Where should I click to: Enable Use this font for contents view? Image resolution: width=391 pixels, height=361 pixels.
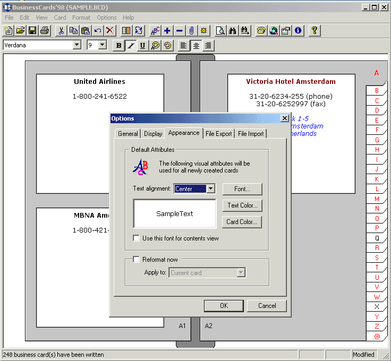(136, 238)
